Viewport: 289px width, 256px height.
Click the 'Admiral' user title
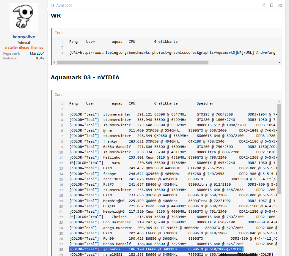click(24, 42)
